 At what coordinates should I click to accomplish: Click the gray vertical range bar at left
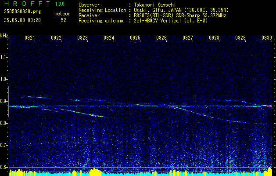(x=9, y=102)
